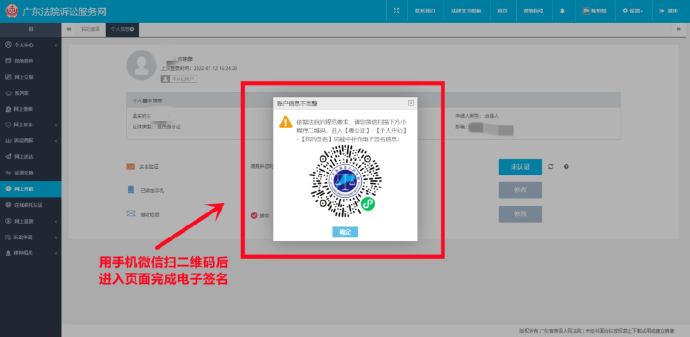690x337 pixels.
Task: Expand 网上保全 submenu chevron
Action: coord(56,125)
